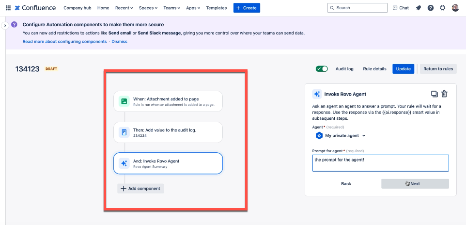Screen dimensions: 466x225
Task: Open the Recent dropdown menu
Action: pyautogui.click(x=124, y=8)
